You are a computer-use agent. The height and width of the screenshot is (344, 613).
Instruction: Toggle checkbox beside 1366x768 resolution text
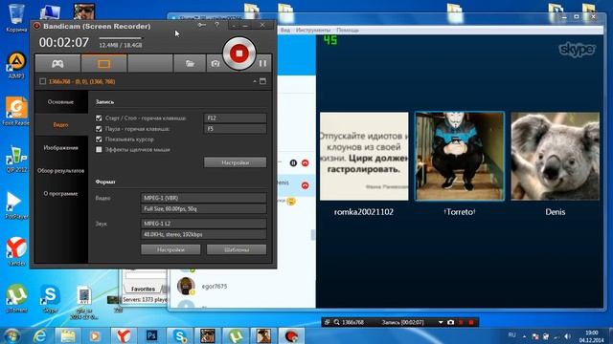tap(42, 81)
